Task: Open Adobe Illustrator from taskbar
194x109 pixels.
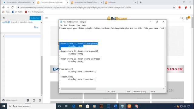Action: click(101, 106)
